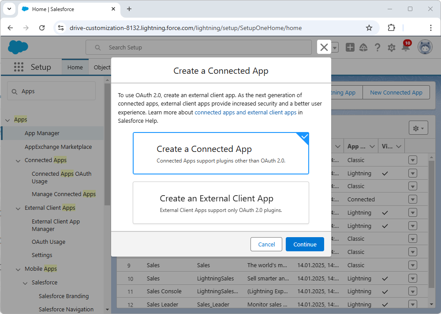Image resolution: width=441 pixels, height=314 pixels.
Task: Select the Create an External Client App option
Action: point(220,203)
